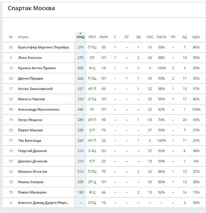Open Александр Максименко goalkeeper entry
Viewport: 206px width, 213px height.
point(39,109)
